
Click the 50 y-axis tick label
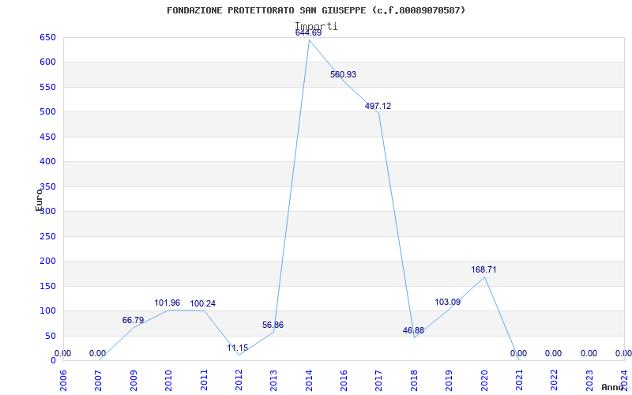tap(50, 336)
